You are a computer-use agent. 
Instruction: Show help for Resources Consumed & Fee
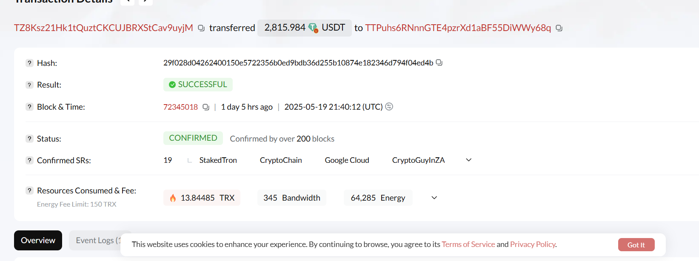(29, 190)
